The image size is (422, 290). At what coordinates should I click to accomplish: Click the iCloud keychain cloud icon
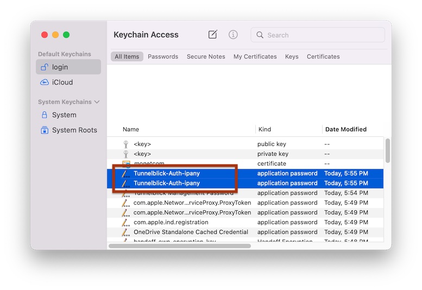45,82
